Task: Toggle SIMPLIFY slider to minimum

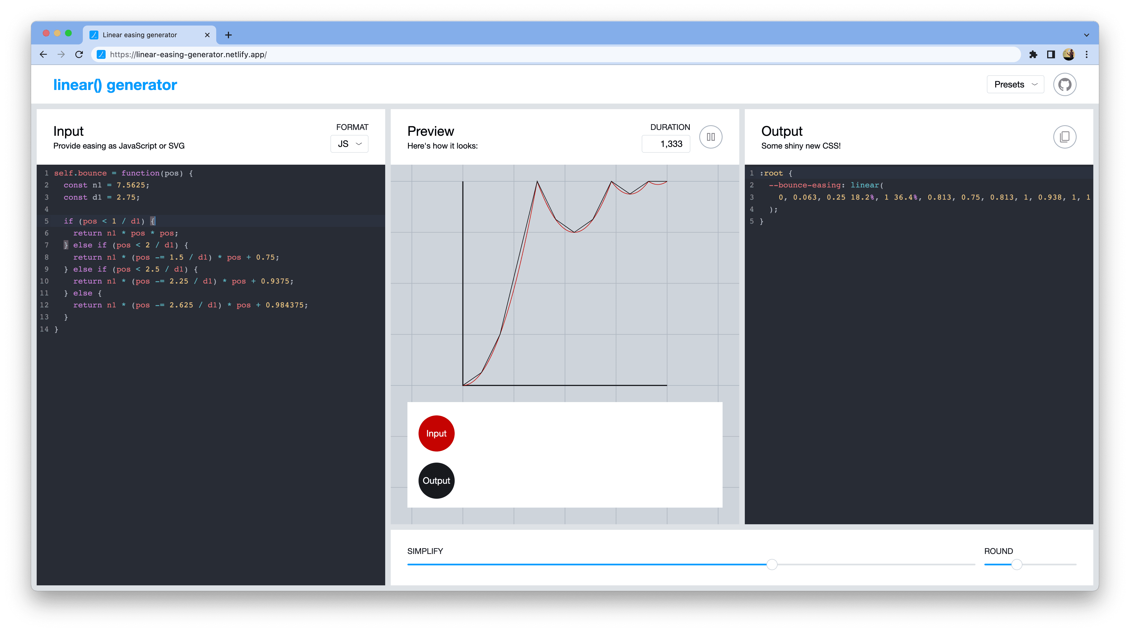Action: click(x=407, y=565)
